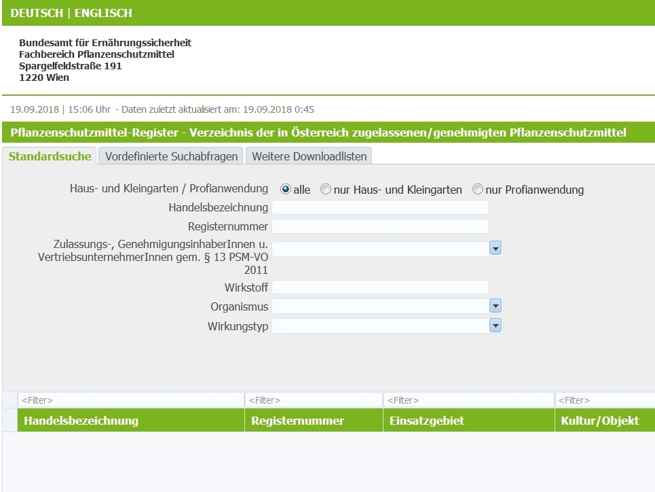Open the Vordefinierte Suchabfragen tab
This screenshot has height=492, width=655.
point(172,156)
